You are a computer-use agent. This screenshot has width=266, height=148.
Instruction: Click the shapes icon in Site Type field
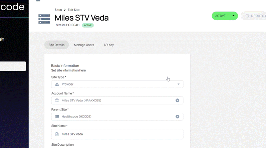point(57,84)
